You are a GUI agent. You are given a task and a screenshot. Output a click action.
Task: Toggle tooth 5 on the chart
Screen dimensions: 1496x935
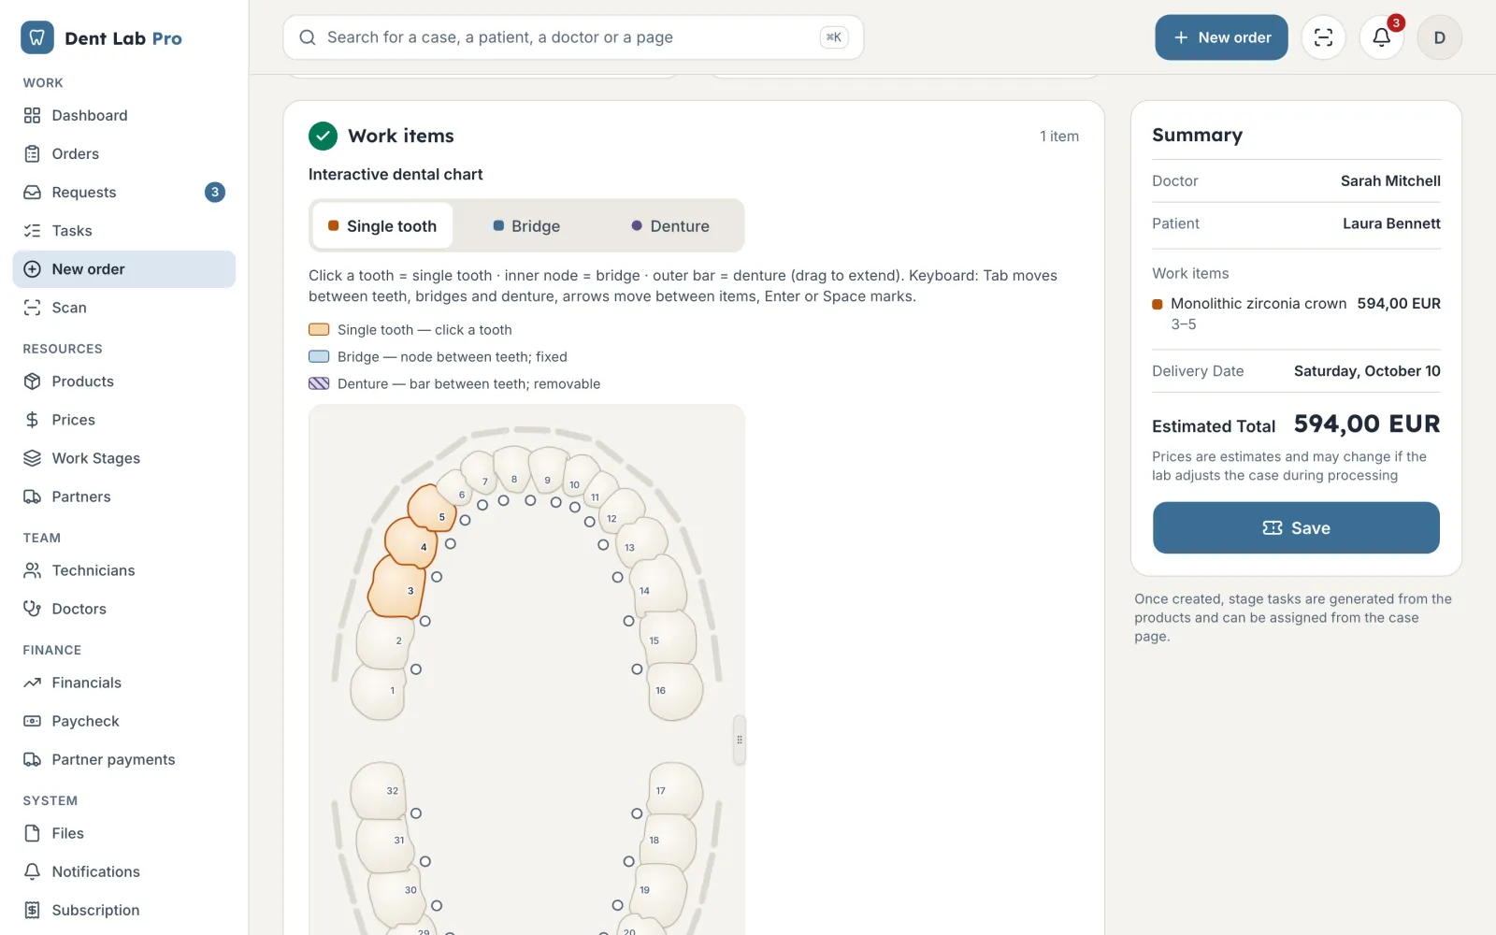432,510
